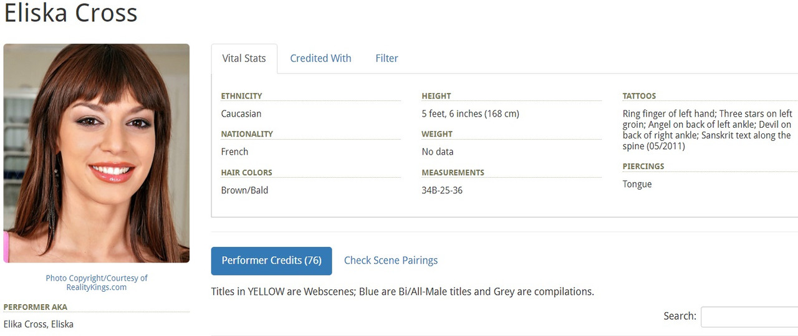The height and width of the screenshot is (336, 798).
Task: Click the WEIGHT field label
Action: [x=437, y=134]
